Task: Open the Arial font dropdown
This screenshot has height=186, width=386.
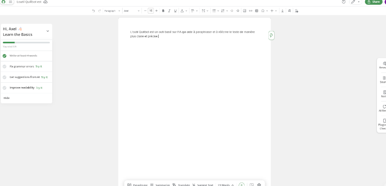Action: click(x=132, y=11)
